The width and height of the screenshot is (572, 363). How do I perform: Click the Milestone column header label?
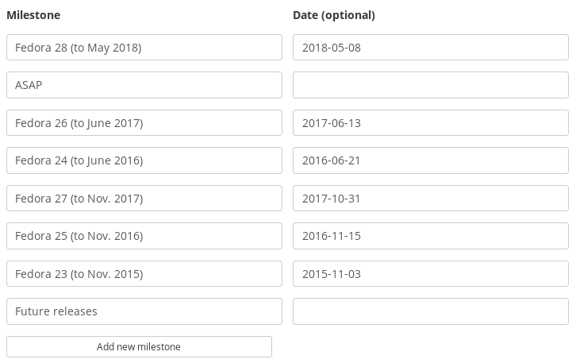click(x=33, y=15)
